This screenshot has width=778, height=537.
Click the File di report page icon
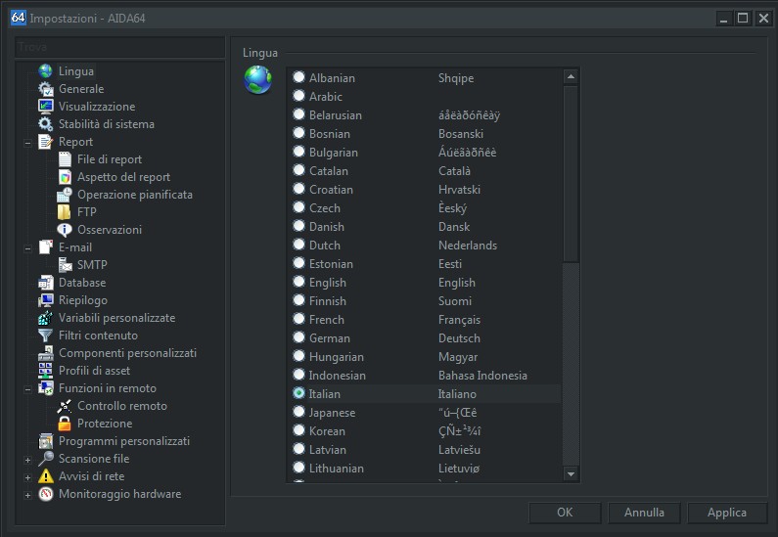point(65,159)
